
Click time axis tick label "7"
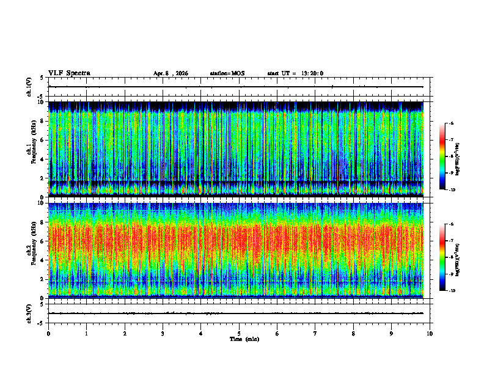(x=315, y=334)
